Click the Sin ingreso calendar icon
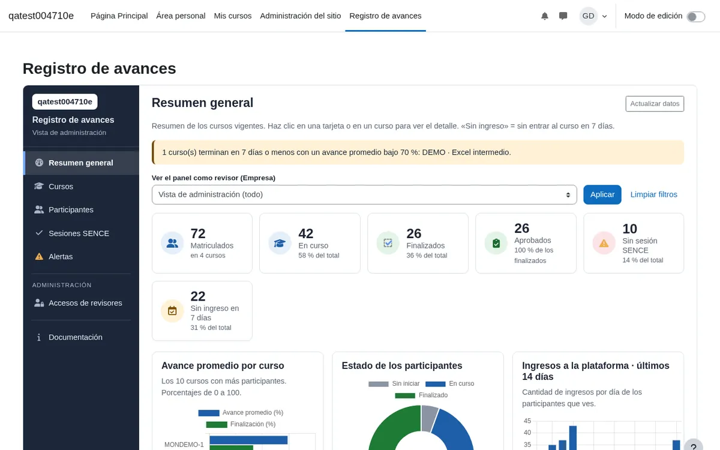This screenshot has height=450, width=720. [172, 311]
